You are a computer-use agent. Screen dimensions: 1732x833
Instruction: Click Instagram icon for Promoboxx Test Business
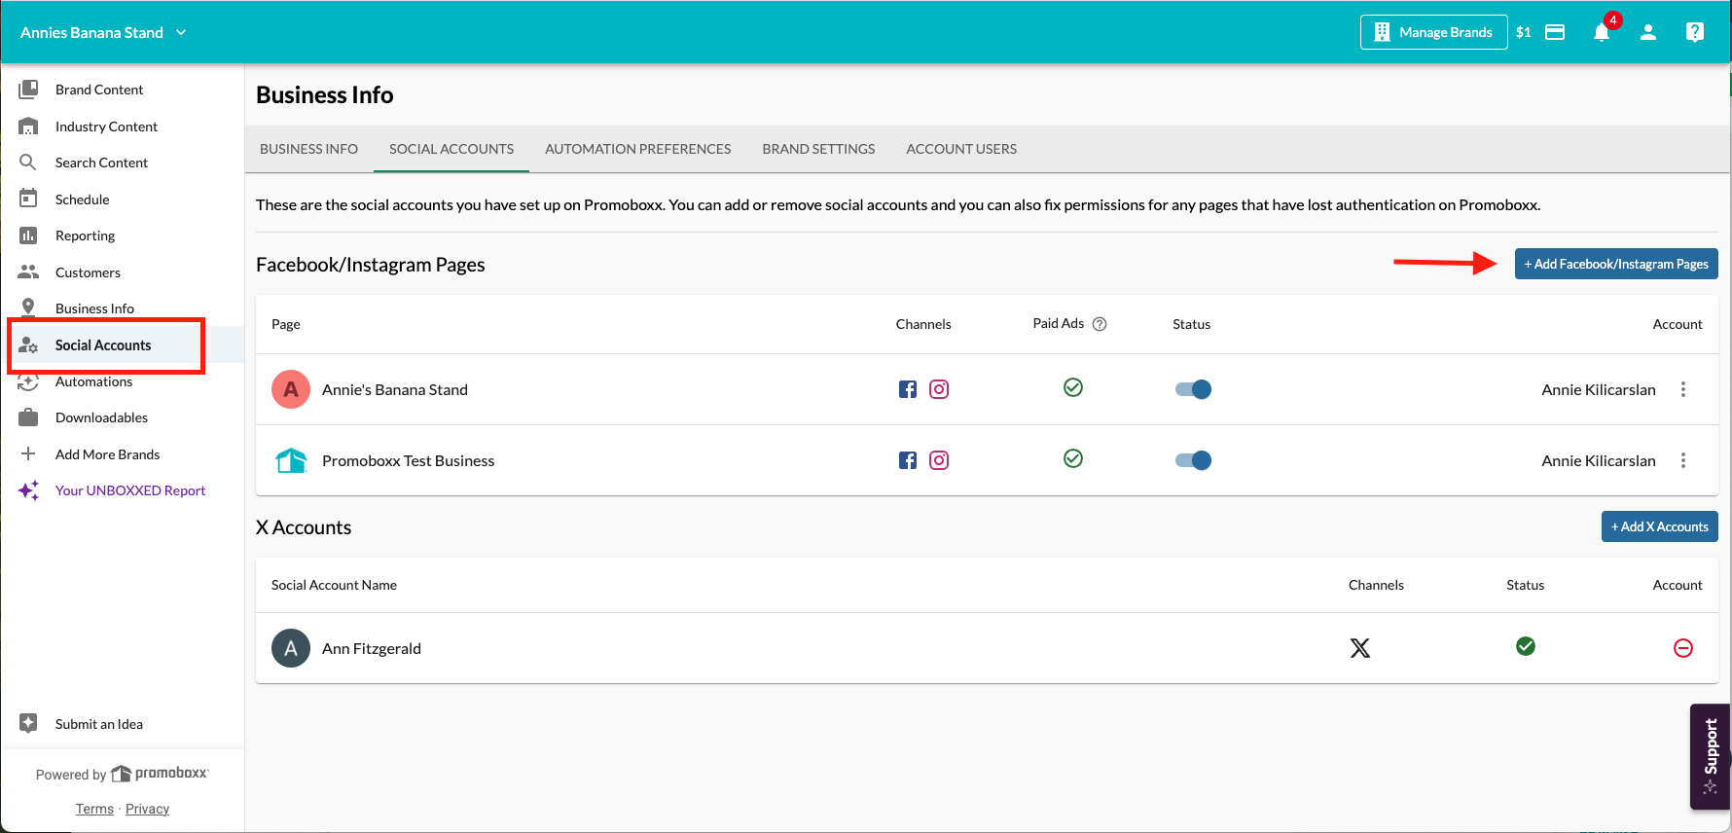tap(939, 460)
